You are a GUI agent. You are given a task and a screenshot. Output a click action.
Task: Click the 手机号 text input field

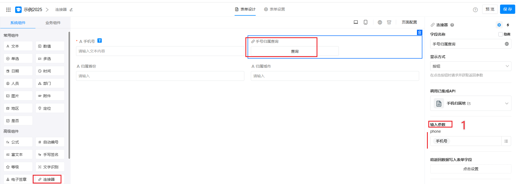[x=160, y=51]
